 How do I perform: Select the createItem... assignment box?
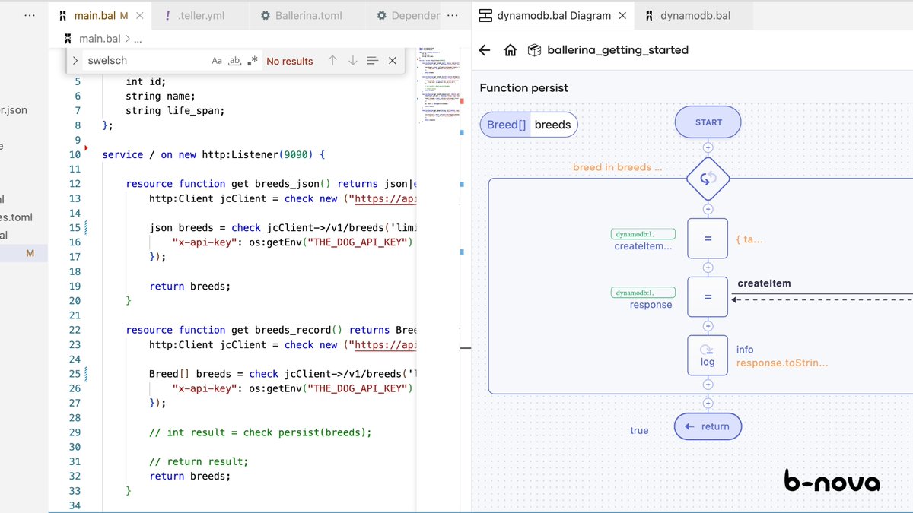[x=708, y=238]
